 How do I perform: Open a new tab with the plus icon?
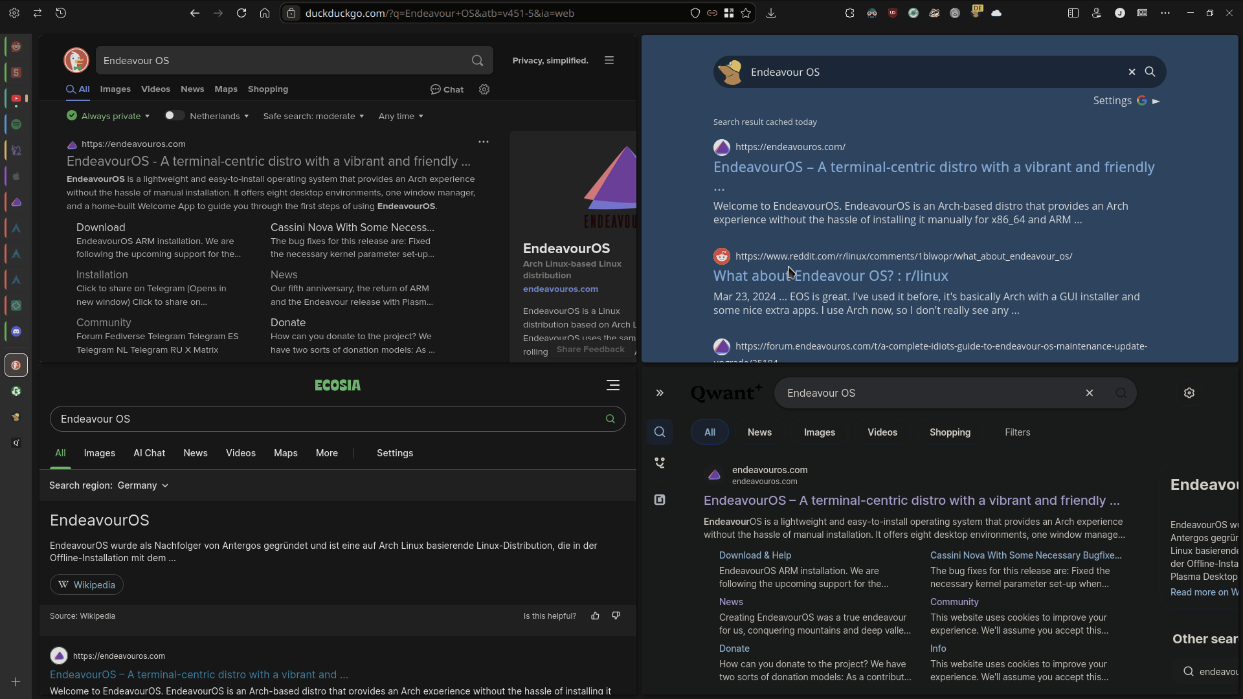coord(16,682)
